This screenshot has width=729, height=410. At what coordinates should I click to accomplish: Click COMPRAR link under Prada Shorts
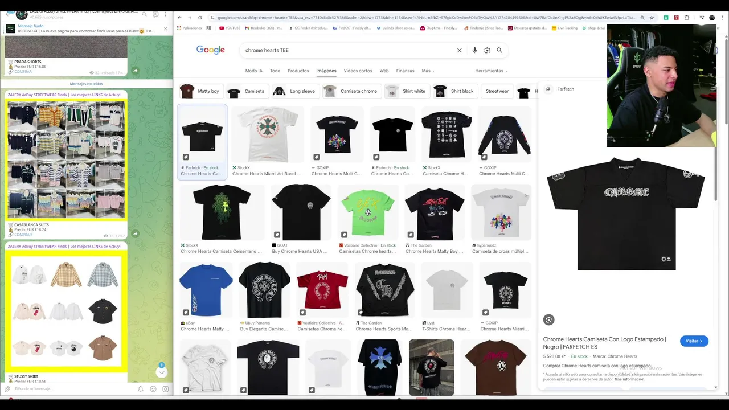coord(23,72)
